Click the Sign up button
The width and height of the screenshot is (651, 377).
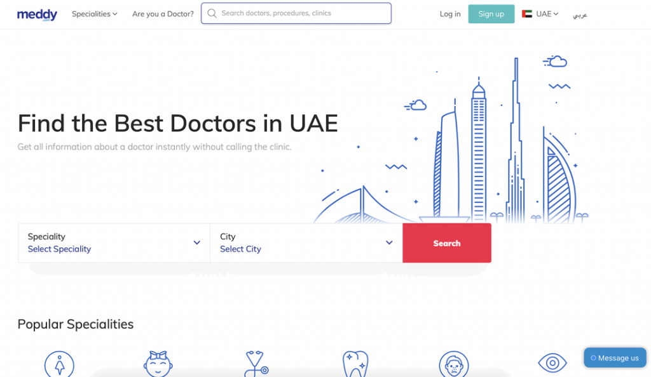491,14
